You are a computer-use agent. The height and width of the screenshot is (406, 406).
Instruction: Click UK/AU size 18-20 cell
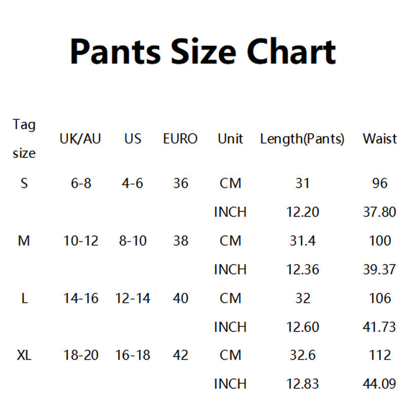[x=81, y=355]
